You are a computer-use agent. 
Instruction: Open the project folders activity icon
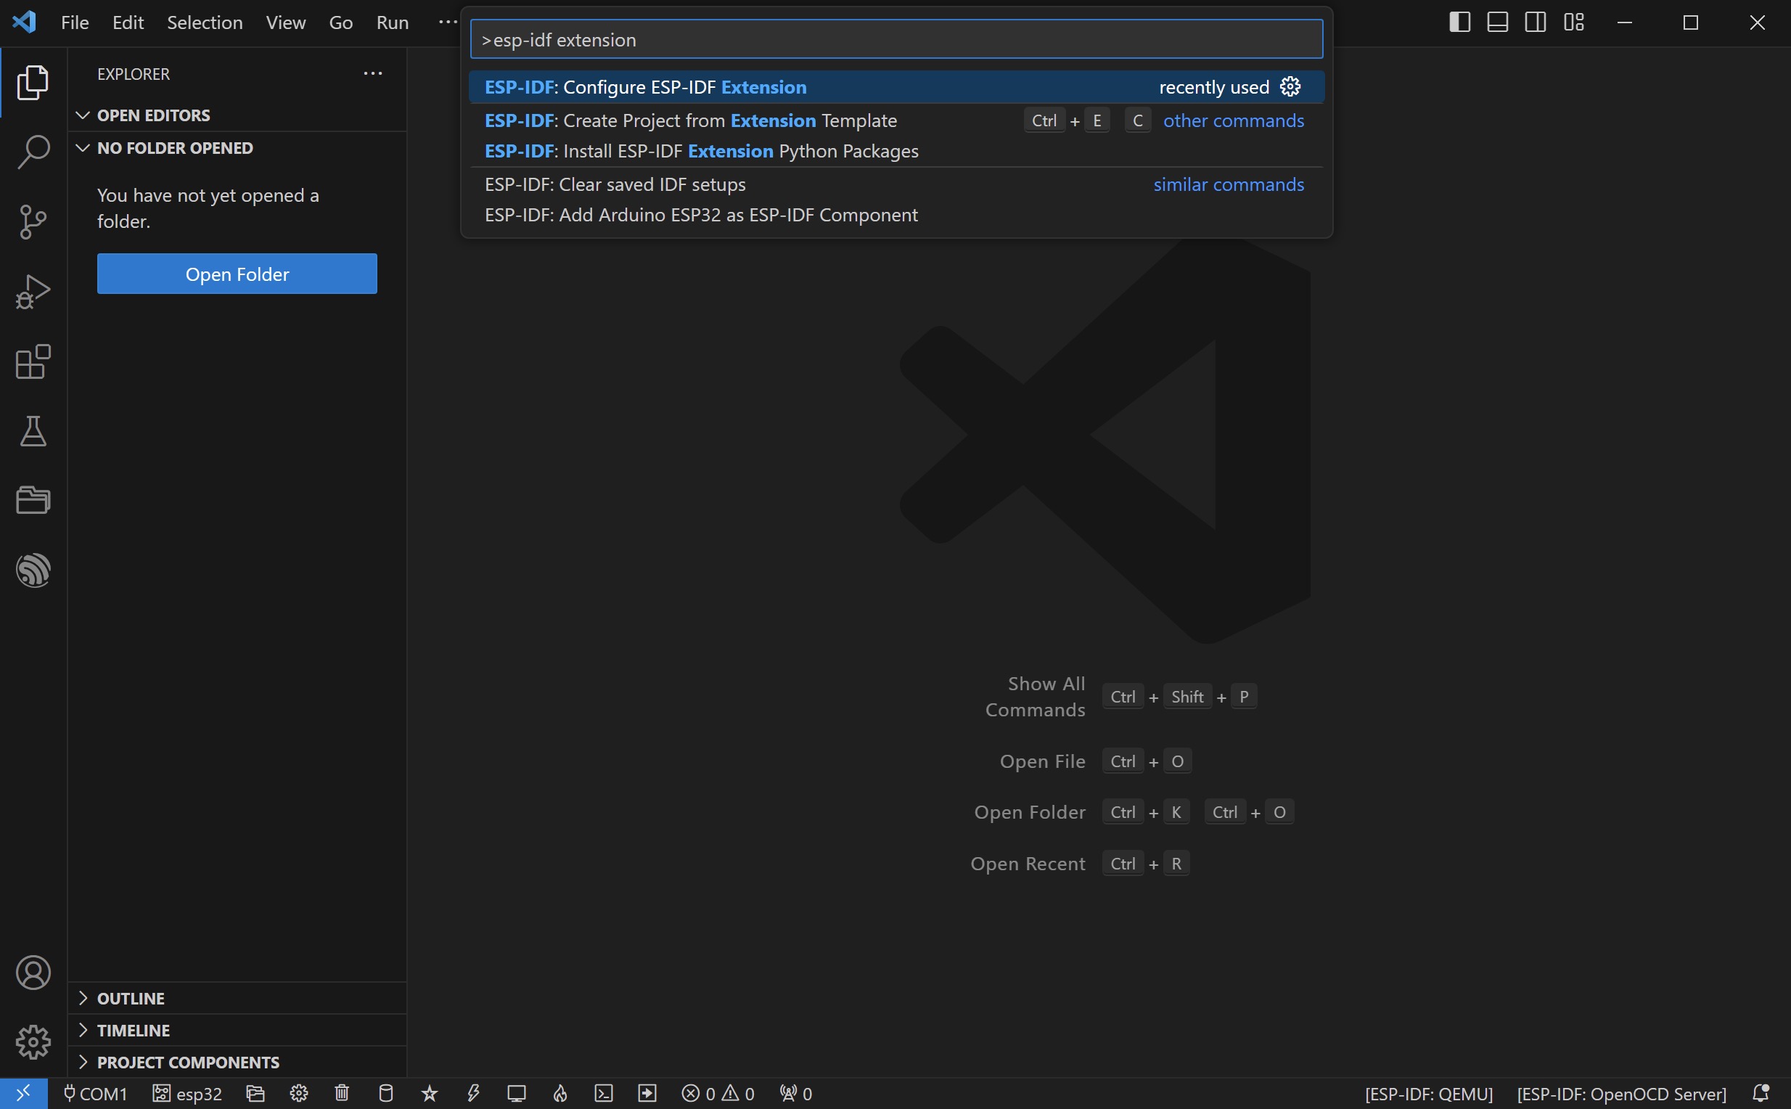[33, 500]
